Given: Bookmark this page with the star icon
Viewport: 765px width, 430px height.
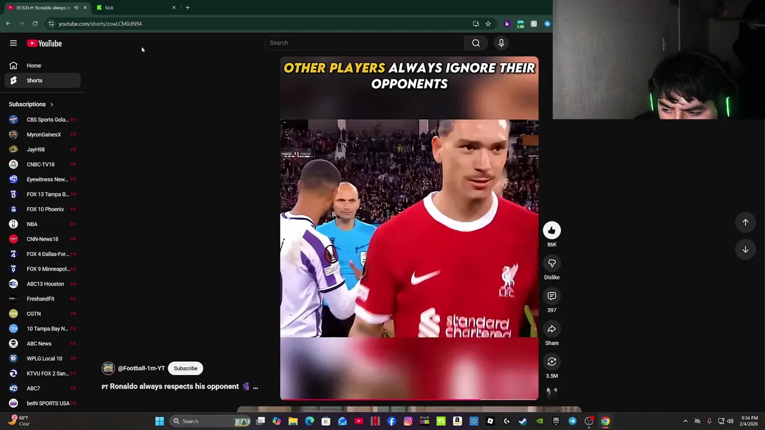Looking at the screenshot, I should (x=488, y=24).
